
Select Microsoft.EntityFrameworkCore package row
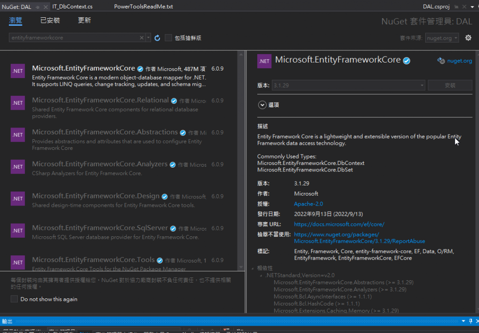[118, 75]
